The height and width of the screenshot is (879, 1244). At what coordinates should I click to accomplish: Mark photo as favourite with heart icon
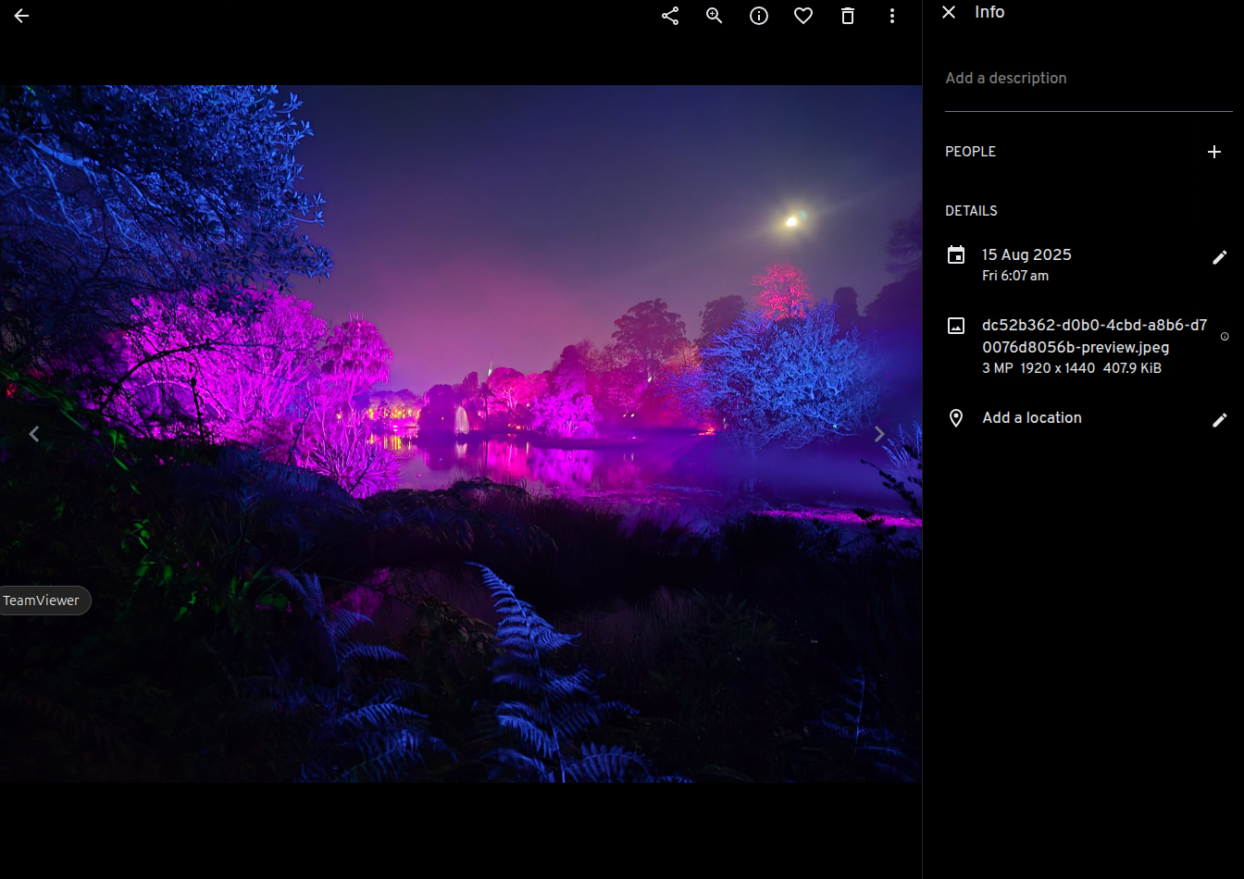[x=803, y=16]
